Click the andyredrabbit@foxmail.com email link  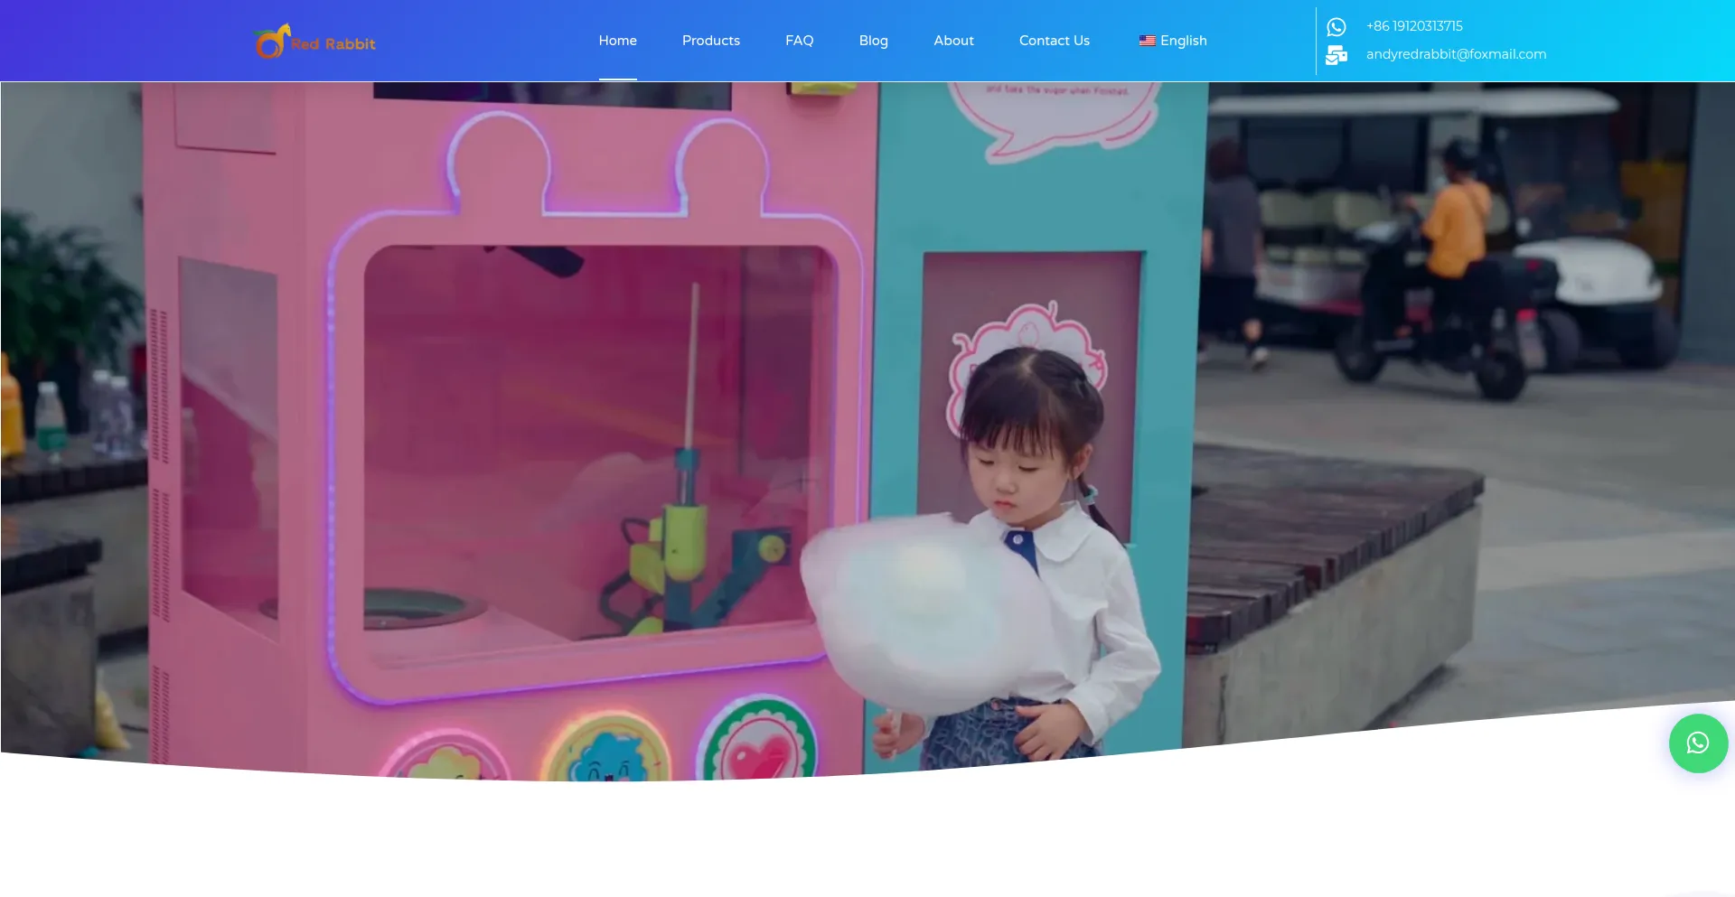coord(1455,54)
